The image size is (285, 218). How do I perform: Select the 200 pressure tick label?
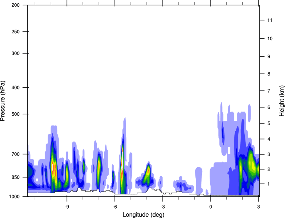(x=15, y=5)
